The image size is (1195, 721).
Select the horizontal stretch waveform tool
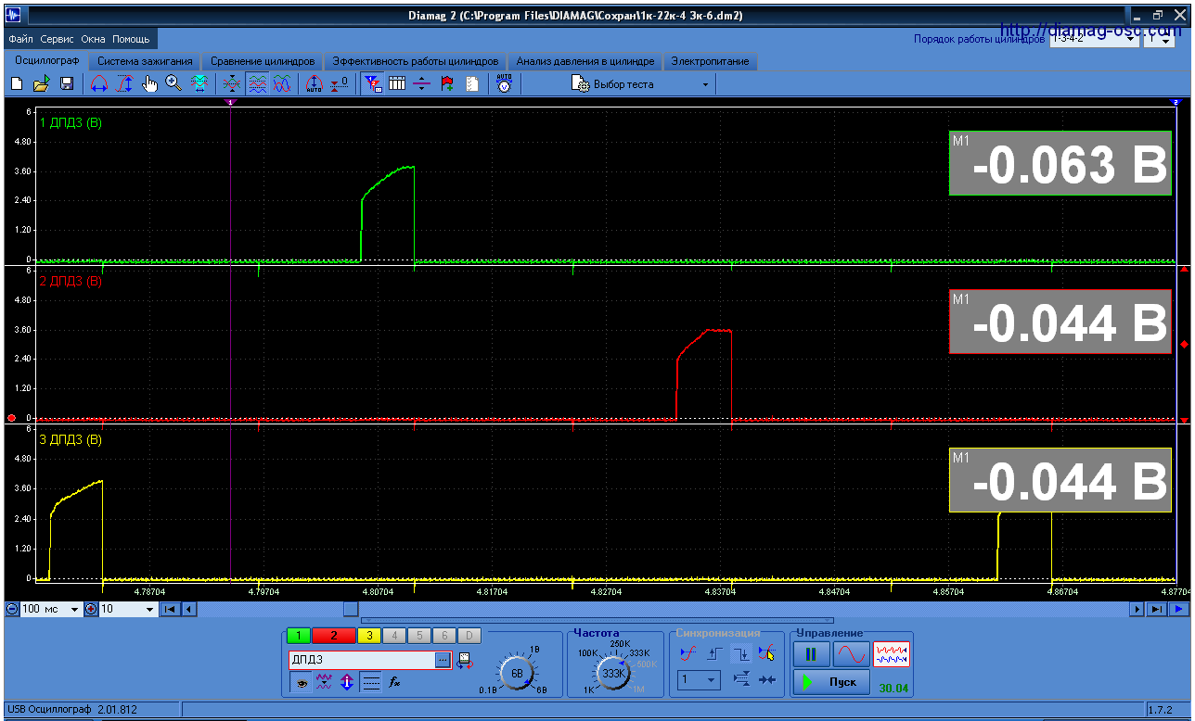99,84
